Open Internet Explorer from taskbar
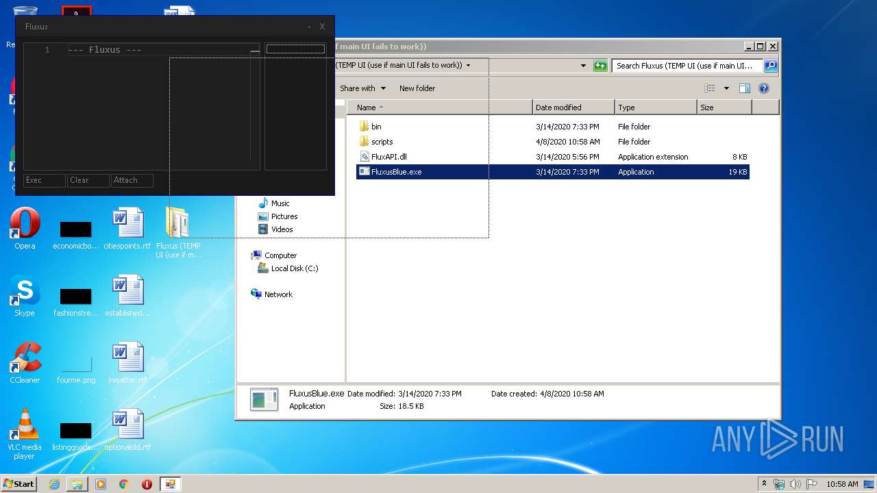This screenshot has width=877, height=493. pos(54,484)
